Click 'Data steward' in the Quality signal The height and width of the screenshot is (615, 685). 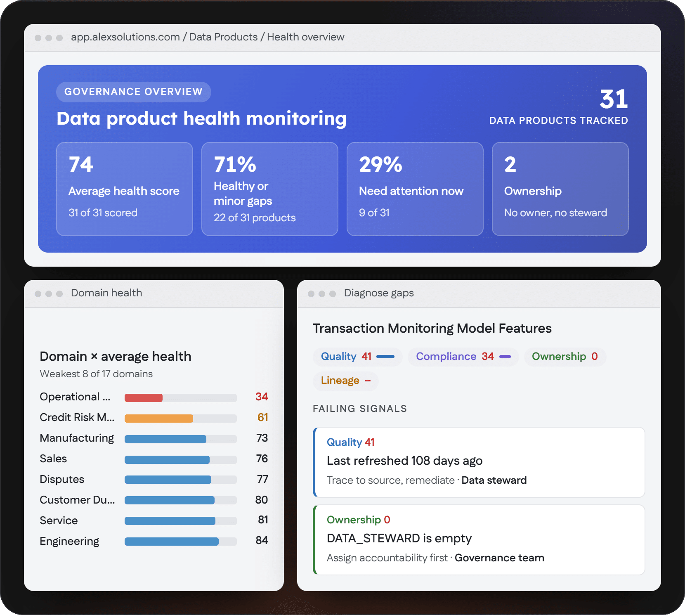(494, 480)
